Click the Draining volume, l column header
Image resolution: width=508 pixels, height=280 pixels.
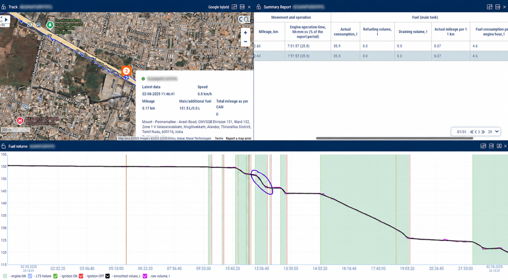[413, 32]
